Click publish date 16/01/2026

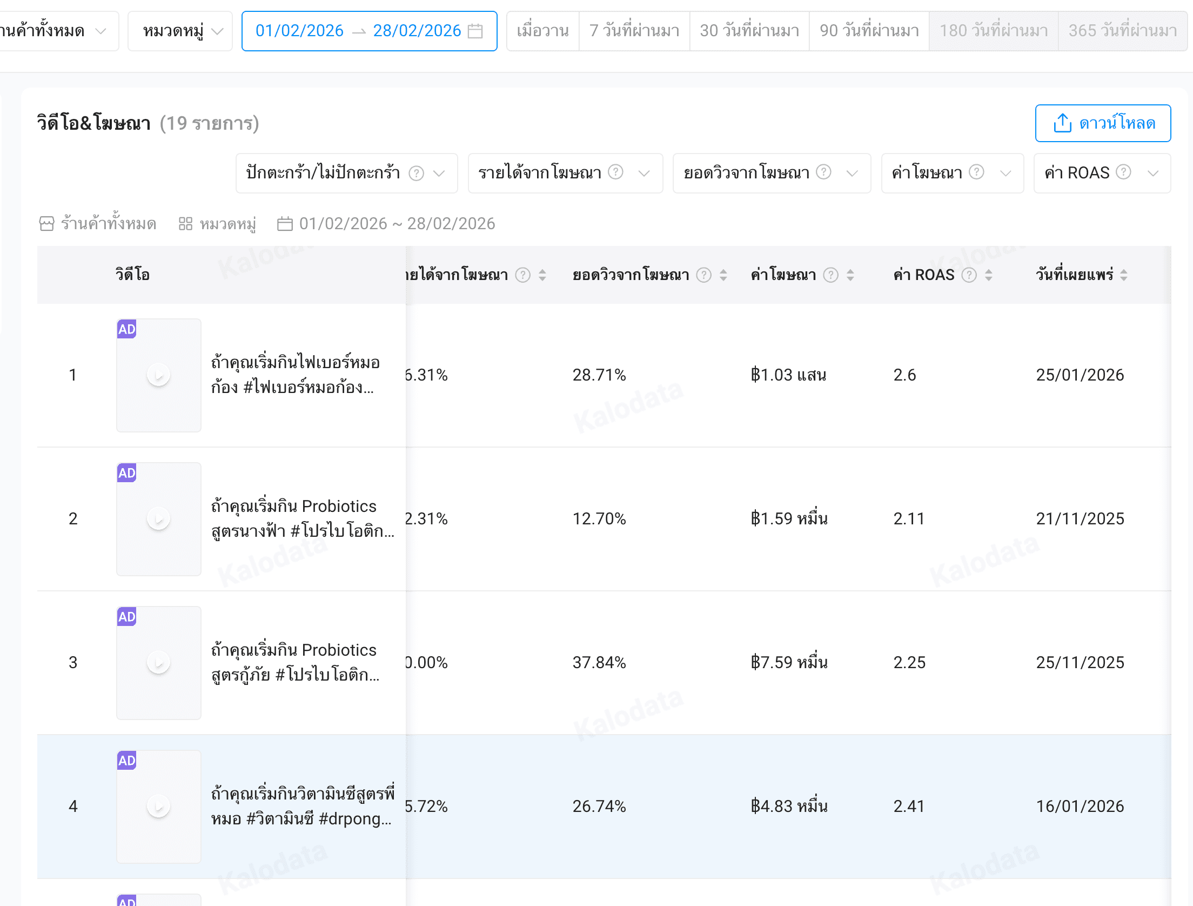1080,806
